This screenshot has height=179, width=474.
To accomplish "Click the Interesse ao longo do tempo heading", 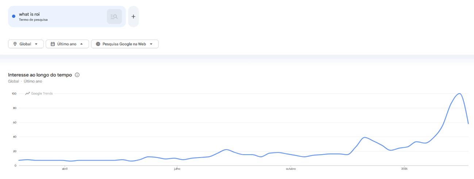I will (40, 75).
